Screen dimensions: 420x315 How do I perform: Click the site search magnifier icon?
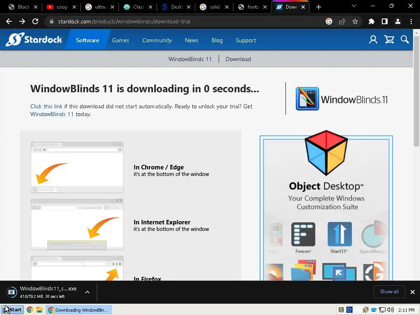pos(405,40)
